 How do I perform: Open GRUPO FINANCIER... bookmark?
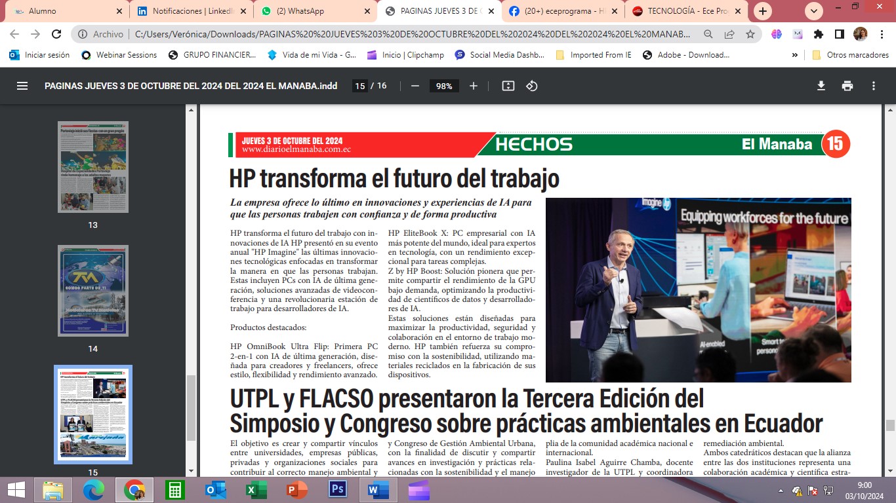[x=213, y=55]
